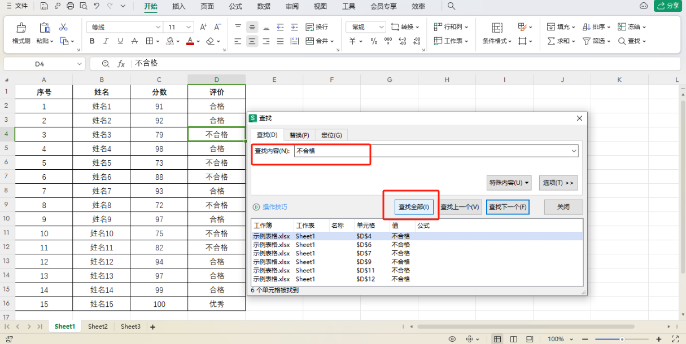This screenshot has width=686, height=344.
Task: Open the File (文件) menu
Action: (17, 6)
